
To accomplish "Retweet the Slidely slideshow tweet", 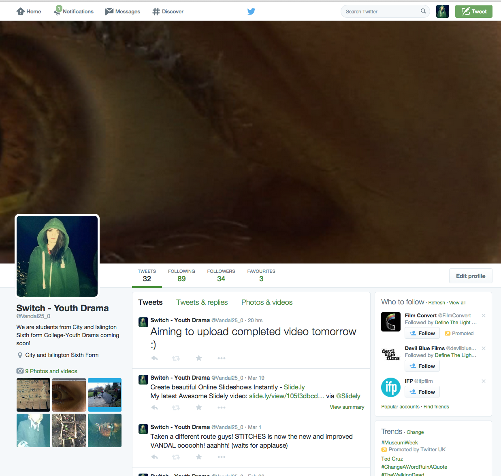I will tap(176, 408).
